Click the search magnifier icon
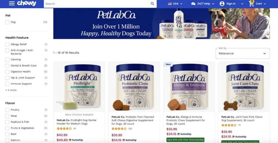Screen dimensions: 278x143 click(x=152, y=4)
